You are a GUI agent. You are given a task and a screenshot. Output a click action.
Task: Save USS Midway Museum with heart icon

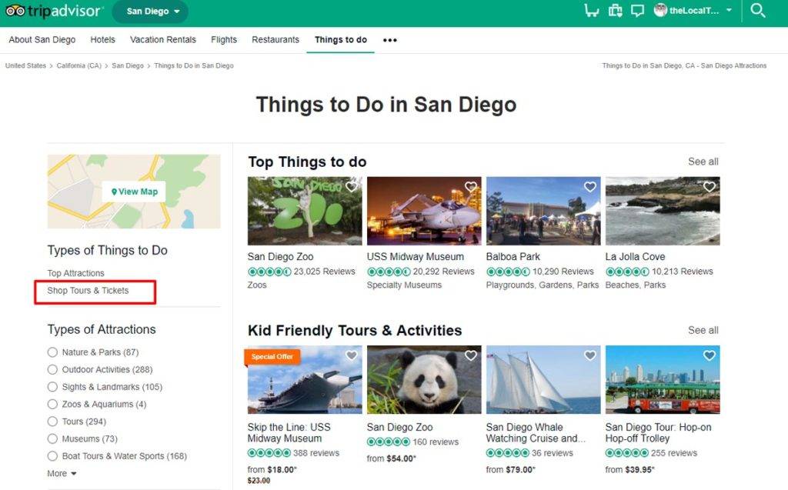(x=471, y=187)
